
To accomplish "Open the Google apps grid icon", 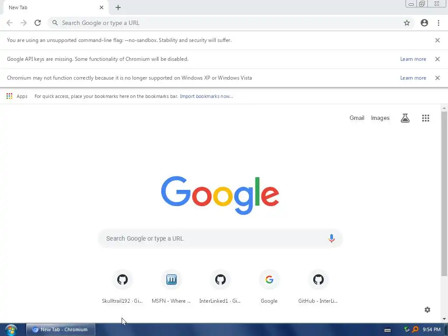I will click(x=426, y=118).
